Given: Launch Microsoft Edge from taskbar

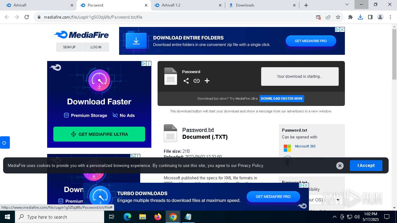Looking at the screenshot, I should (127, 217).
